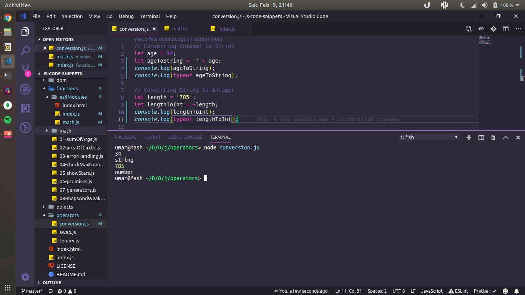Open the Extensions view in activity bar

pos(25,108)
